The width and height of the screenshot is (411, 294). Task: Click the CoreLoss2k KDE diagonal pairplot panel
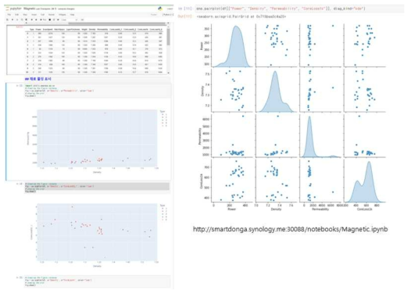click(364, 180)
